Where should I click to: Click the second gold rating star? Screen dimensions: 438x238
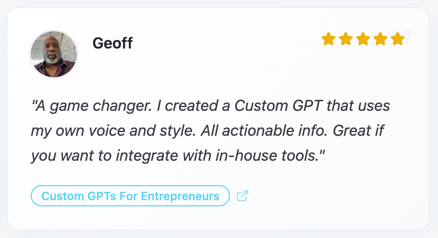tap(345, 39)
